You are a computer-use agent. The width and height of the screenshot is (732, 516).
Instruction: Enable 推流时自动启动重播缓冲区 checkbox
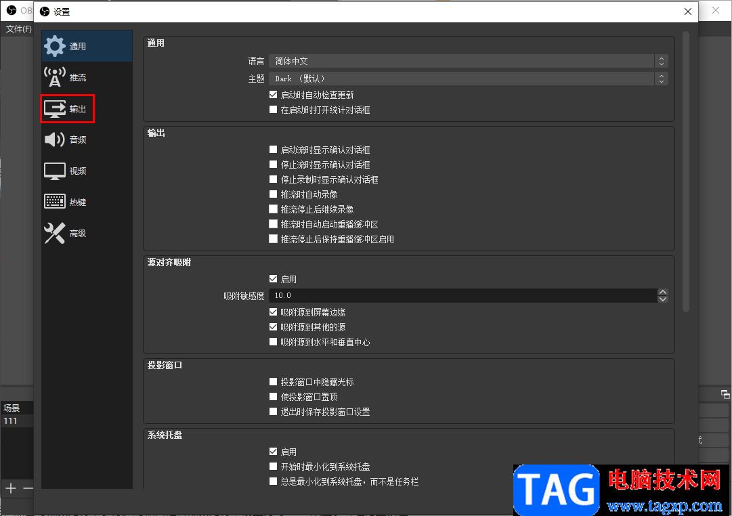click(x=274, y=224)
